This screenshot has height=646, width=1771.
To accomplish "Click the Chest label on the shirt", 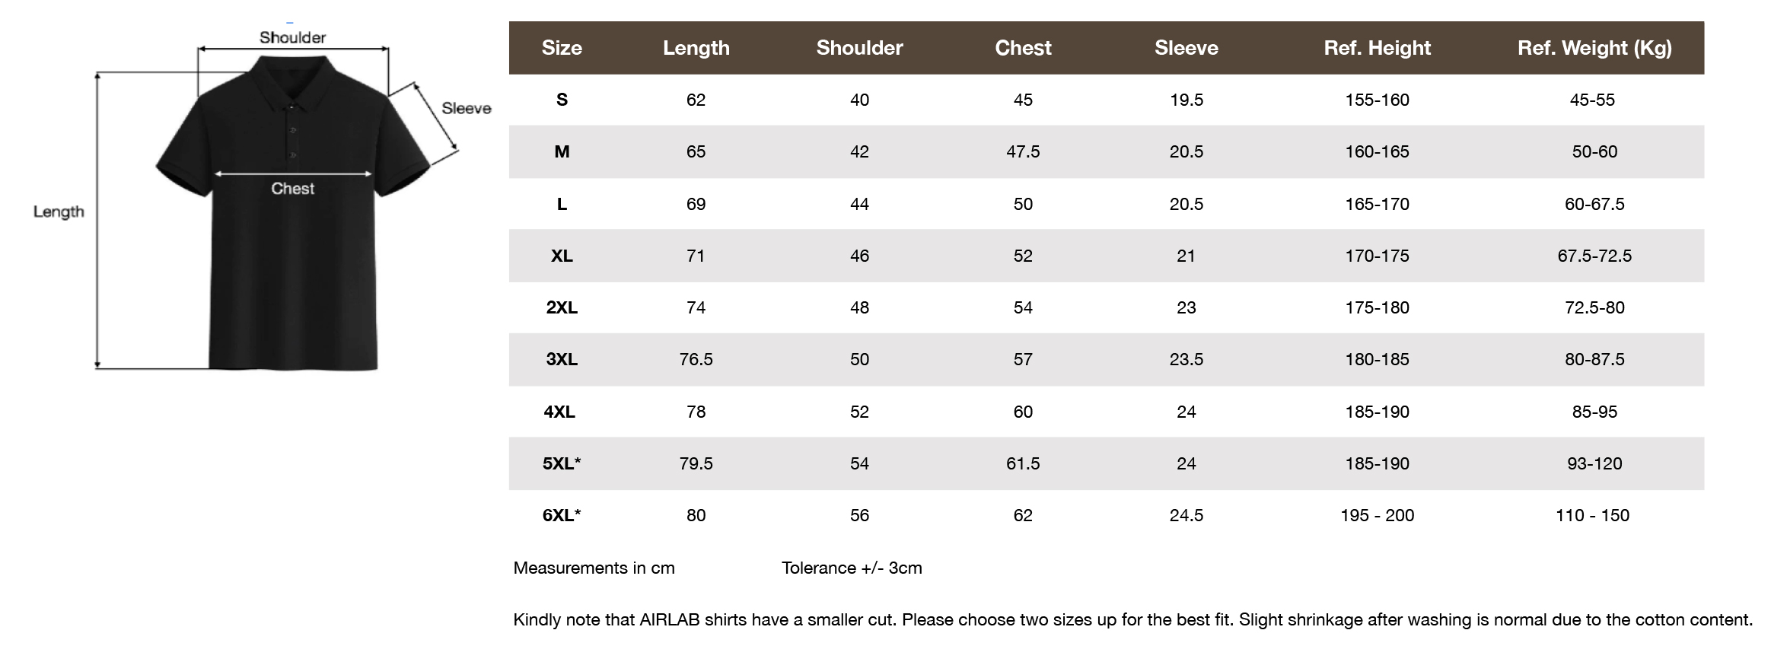I will pos(293,188).
